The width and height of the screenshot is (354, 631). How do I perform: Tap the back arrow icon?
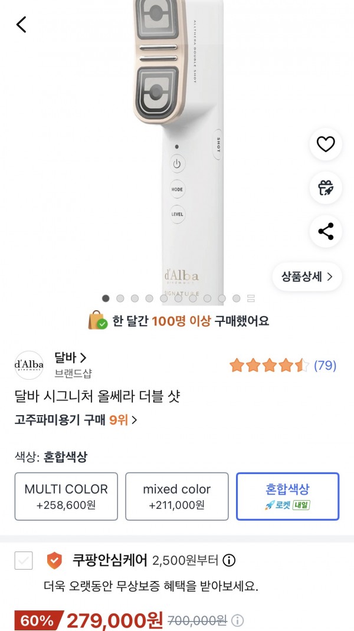(x=22, y=25)
